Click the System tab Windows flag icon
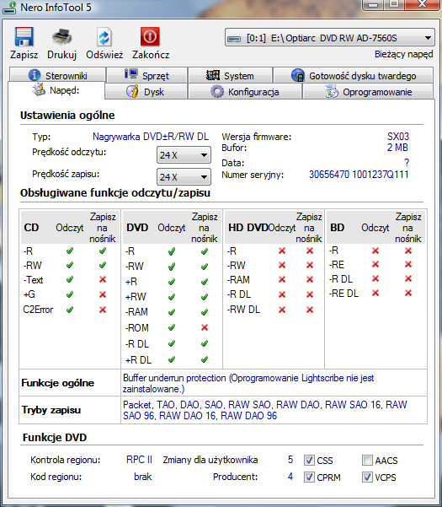The image size is (442, 507). tap(213, 75)
